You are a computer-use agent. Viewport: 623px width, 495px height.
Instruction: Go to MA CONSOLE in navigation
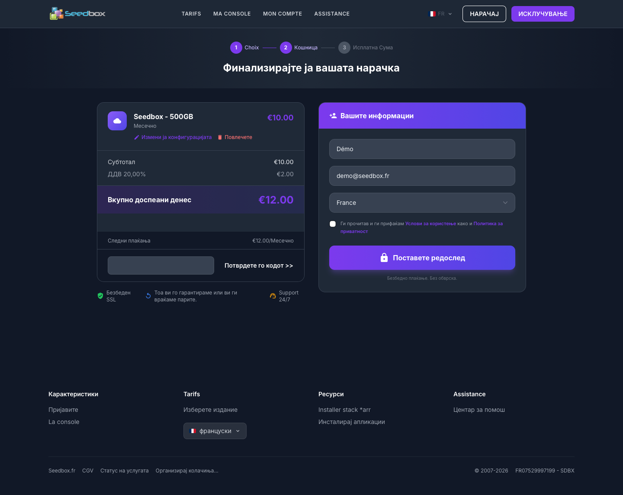[x=232, y=14]
